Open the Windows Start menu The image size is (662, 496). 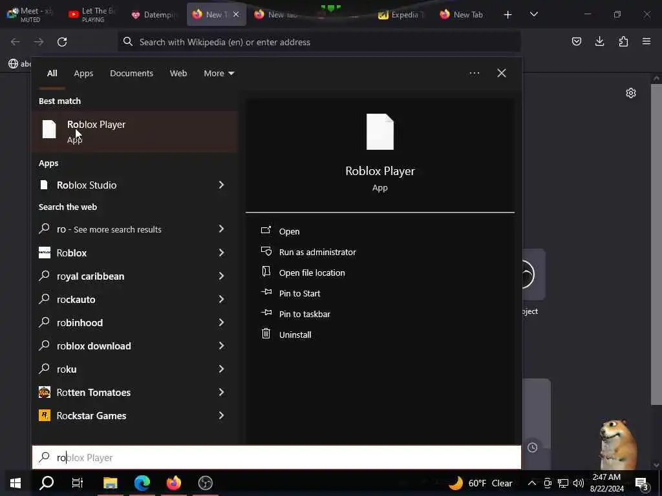(x=16, y=483)
